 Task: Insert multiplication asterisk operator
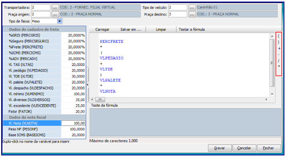coord(279,66)
